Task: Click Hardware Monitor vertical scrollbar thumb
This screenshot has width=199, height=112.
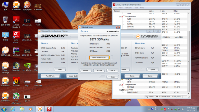Action: click(x=188, y=62)
